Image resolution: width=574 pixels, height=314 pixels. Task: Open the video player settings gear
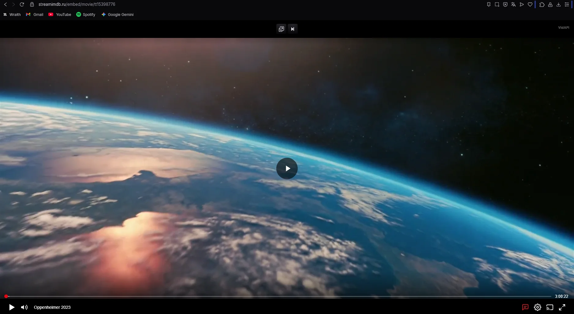coord(538,307)
